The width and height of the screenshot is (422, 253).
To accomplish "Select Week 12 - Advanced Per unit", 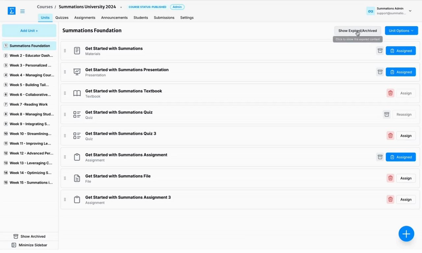I will pyautogui.click(x=29, y=153).
